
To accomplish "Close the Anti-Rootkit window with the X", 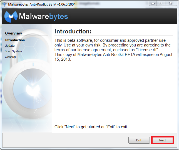I will 171,3.
